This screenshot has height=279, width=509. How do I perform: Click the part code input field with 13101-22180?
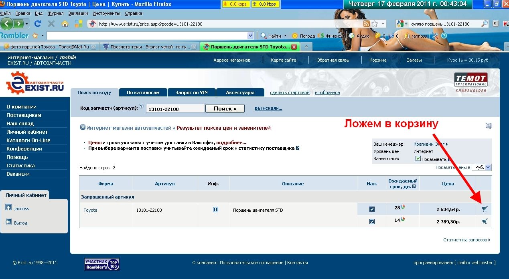[x=175, y=109]
